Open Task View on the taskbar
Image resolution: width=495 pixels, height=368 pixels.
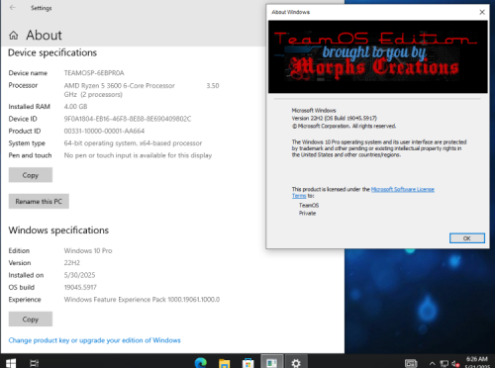(35, 363)
